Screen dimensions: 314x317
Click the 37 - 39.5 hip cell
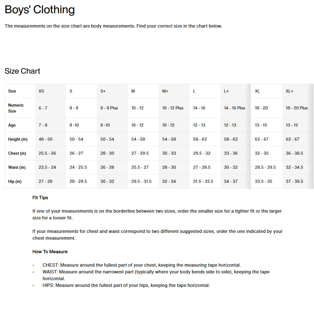pyautogui.click(x=294, y=181)
